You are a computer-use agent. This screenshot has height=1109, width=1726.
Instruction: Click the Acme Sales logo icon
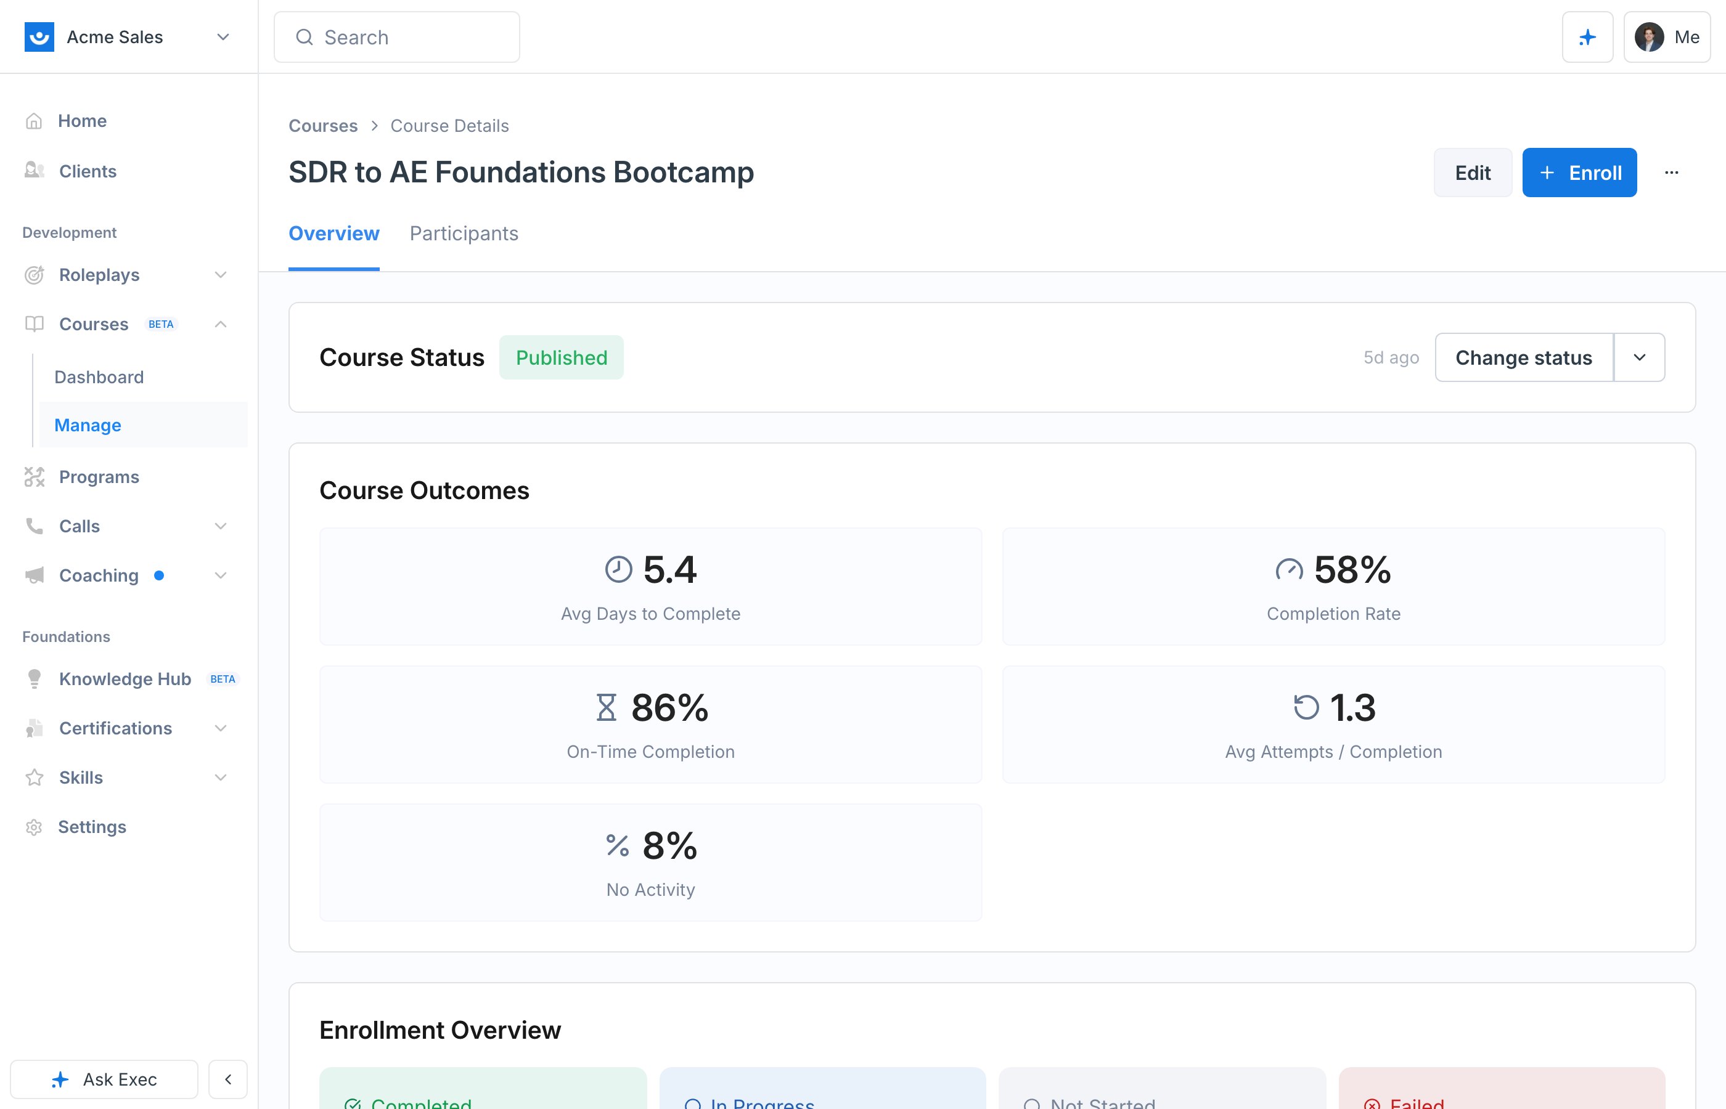point(39,37)
